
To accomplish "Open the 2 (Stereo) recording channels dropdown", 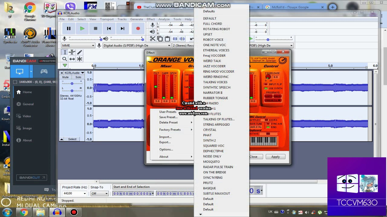I will (183, 46).
